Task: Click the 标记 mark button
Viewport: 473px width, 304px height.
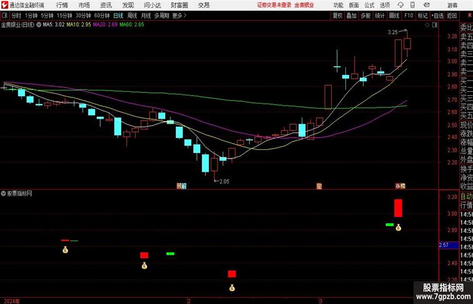Action: (x=422, y=16)
